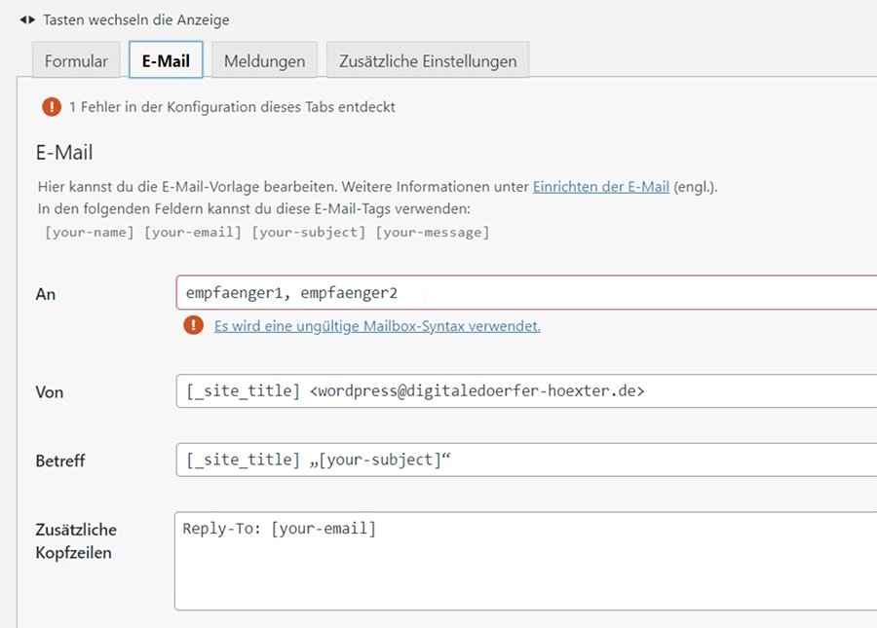The image size is (877, 628).
Task: Click the error icon beside the configuration notice
Action: (52, 107)
